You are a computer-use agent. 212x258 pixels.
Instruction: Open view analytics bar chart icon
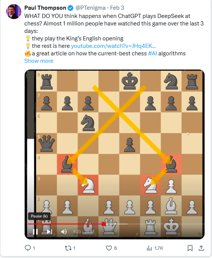point(149,248)
